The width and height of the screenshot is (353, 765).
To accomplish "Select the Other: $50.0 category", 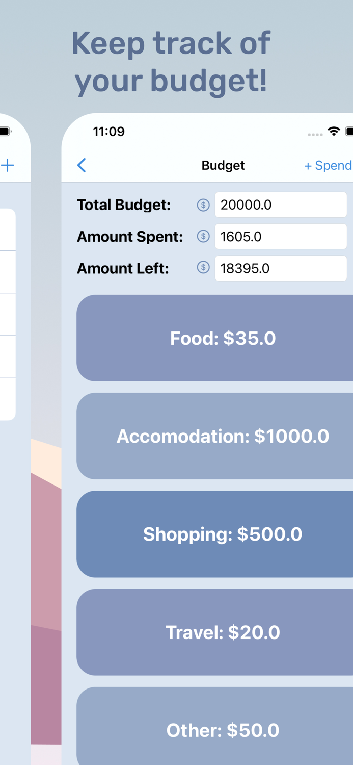I will (223, 730).
